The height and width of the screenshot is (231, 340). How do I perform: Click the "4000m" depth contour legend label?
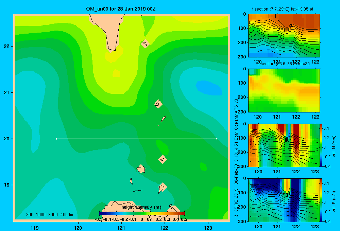click(67, 215)
